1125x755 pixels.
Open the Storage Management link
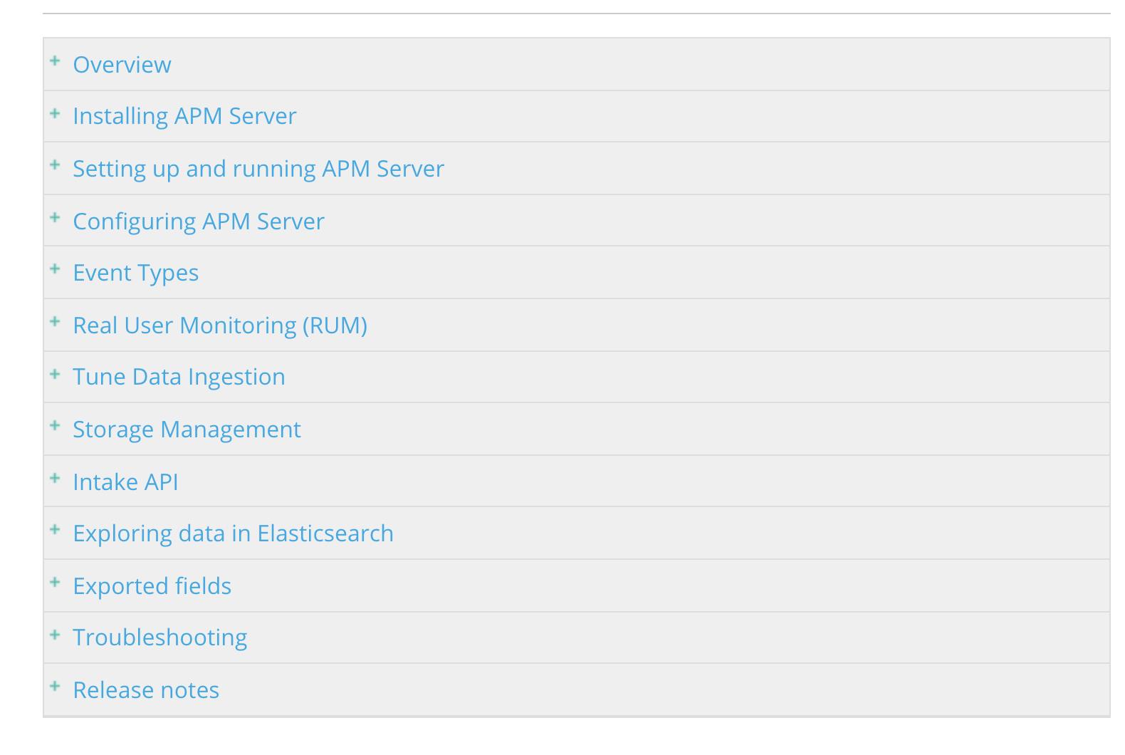pyautogui.click(x=187, y=429)
